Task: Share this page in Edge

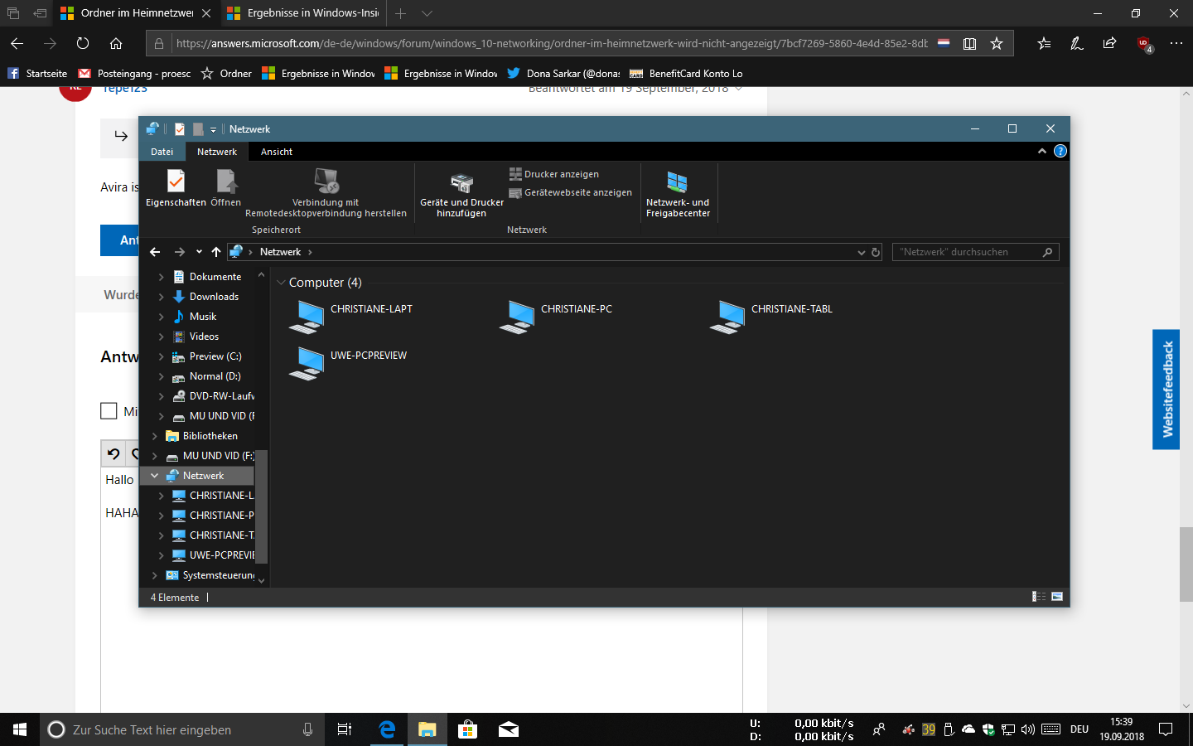Action: coord(1109,43)
